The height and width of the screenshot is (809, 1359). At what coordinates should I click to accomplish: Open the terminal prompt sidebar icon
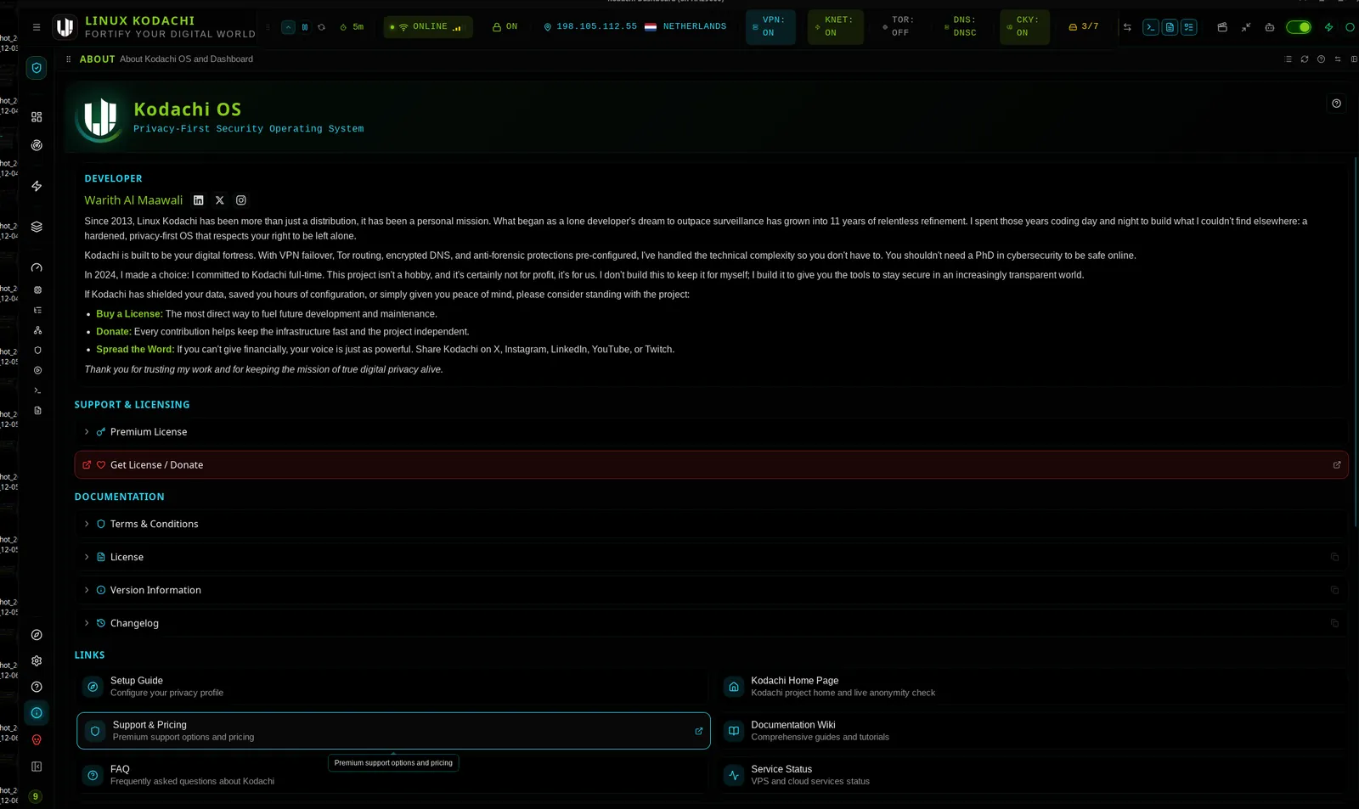pos(37,390)
